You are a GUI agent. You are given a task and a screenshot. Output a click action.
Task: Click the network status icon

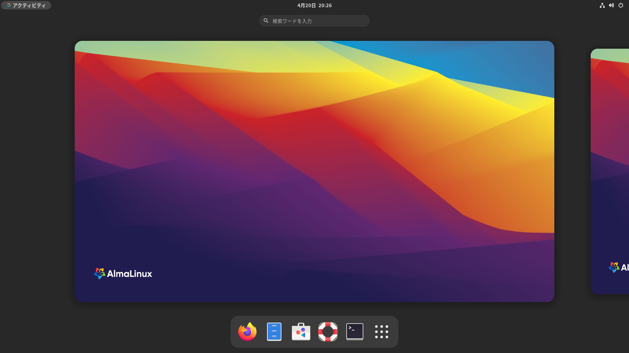[602, 5]
